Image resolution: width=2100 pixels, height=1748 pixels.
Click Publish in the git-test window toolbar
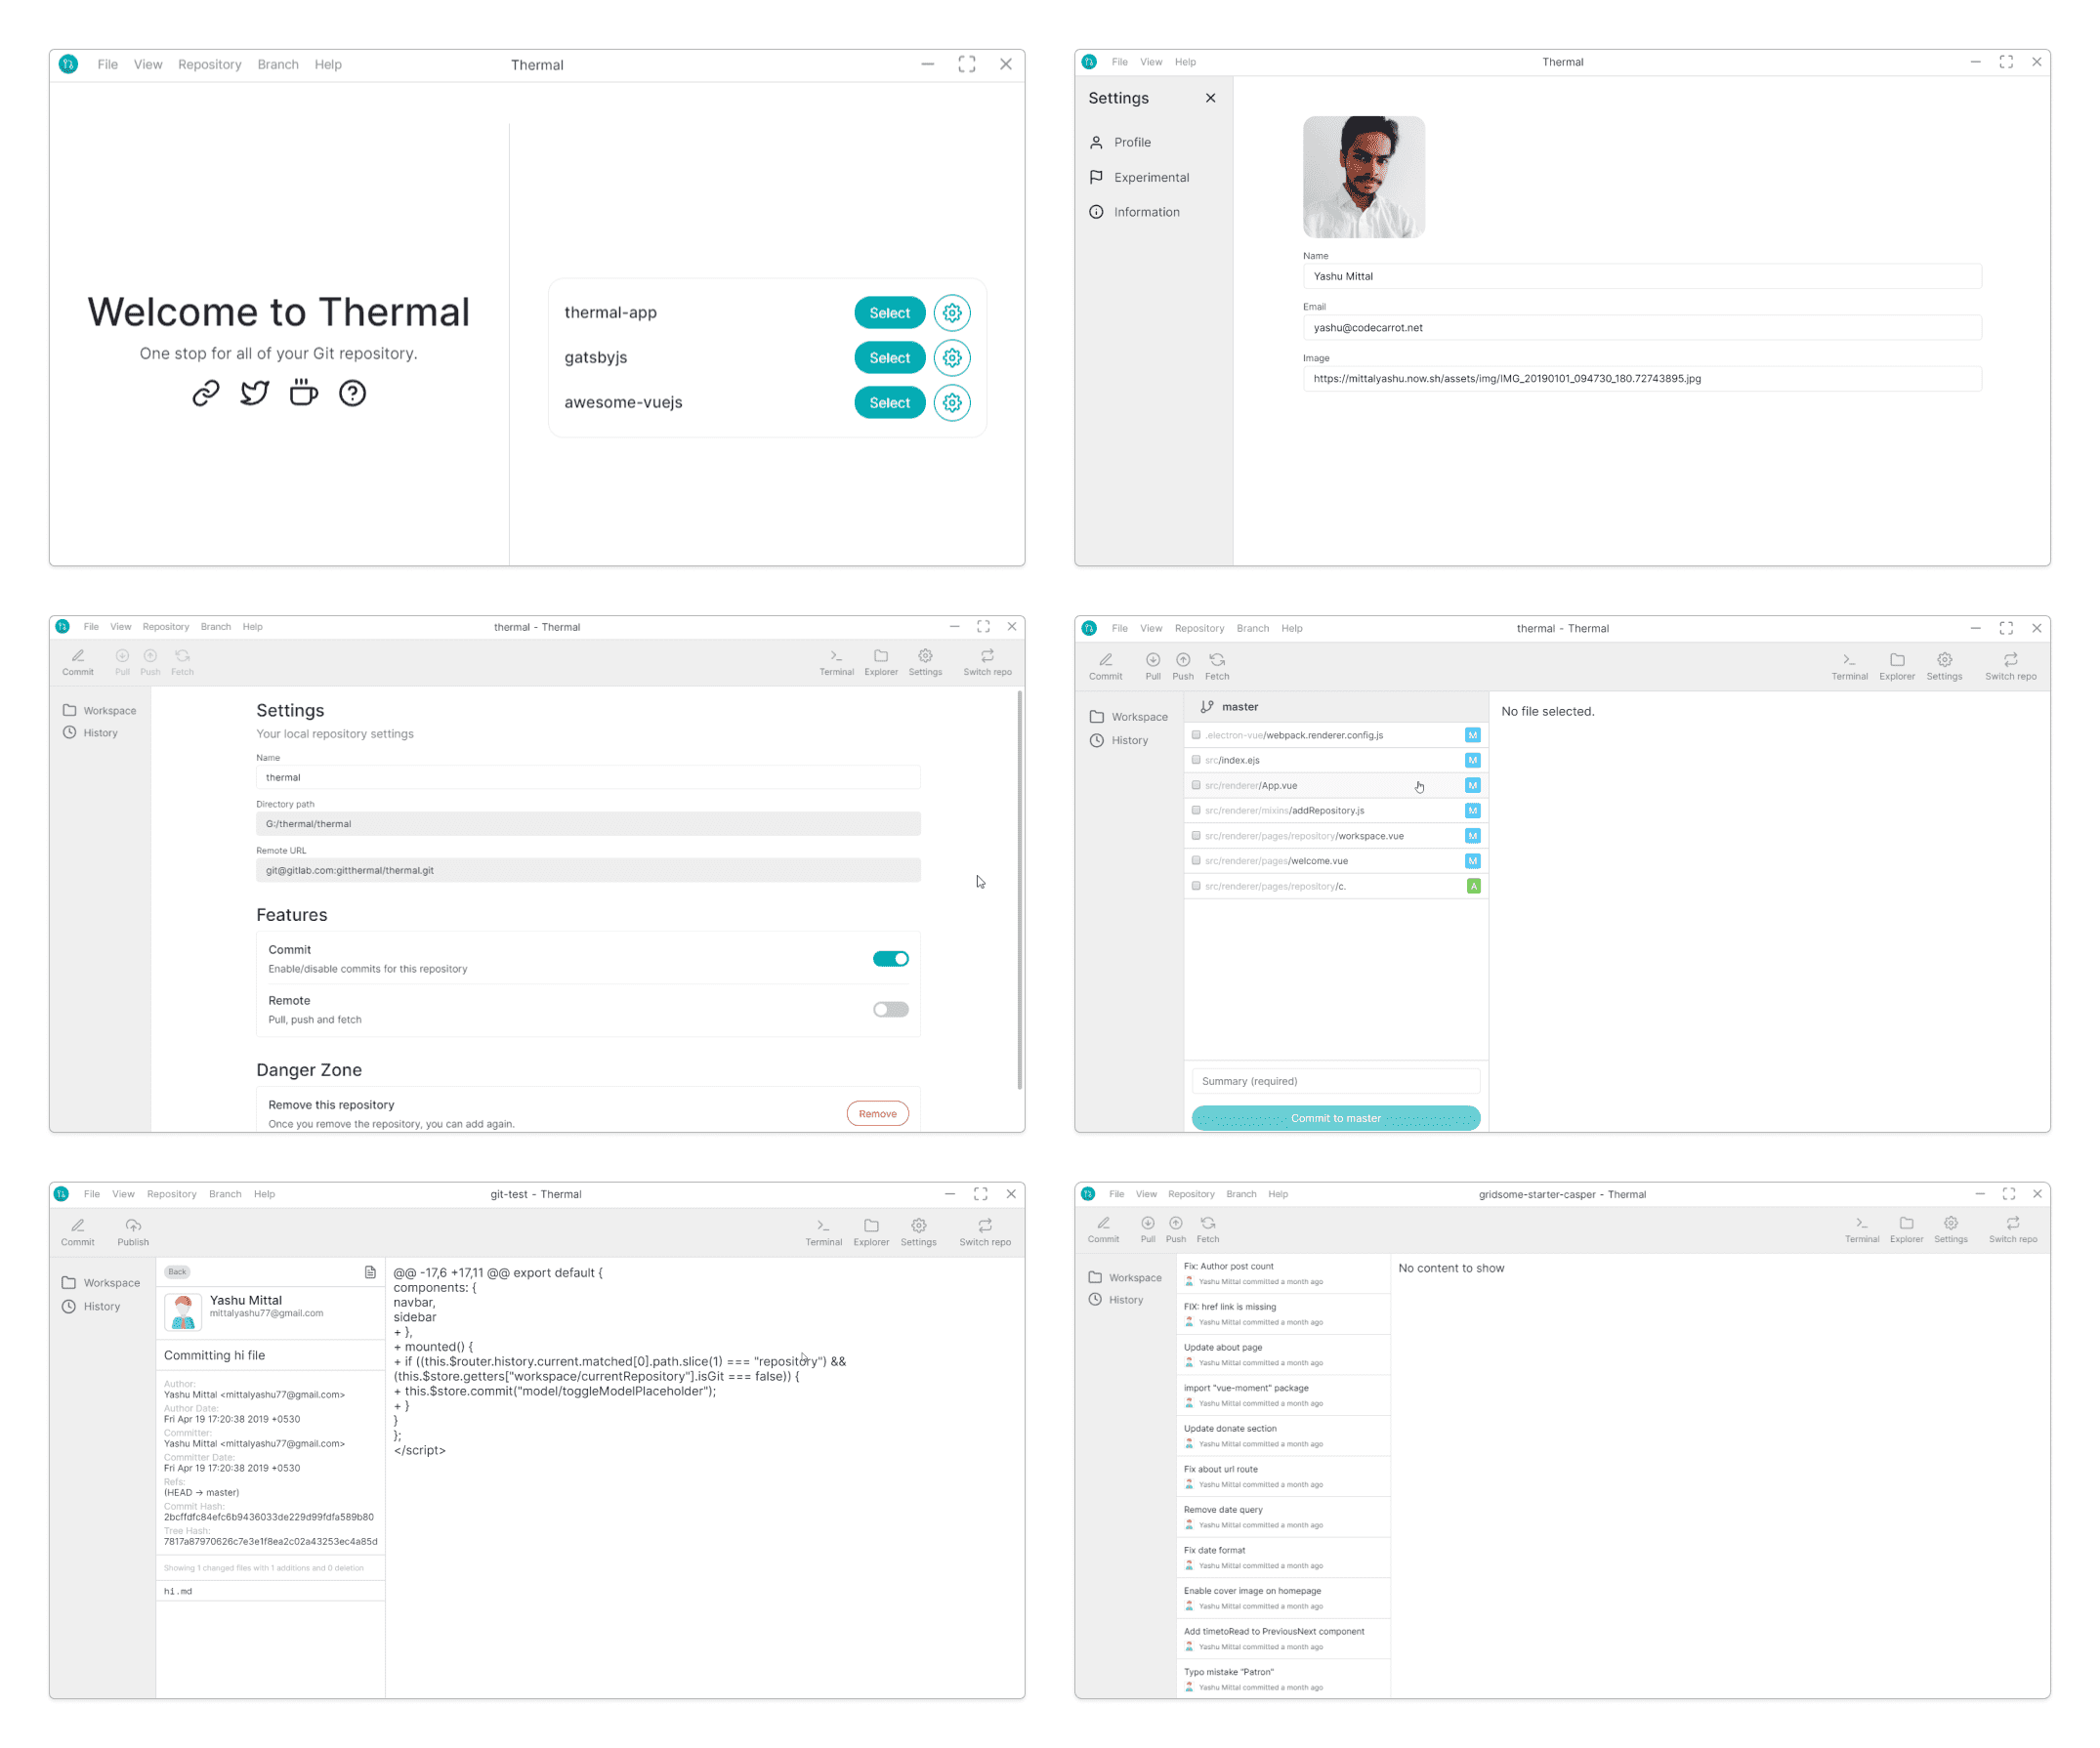(133, 1232)
